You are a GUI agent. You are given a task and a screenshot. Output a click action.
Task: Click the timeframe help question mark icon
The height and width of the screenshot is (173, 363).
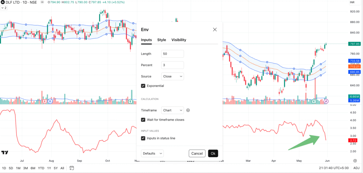(x=188, y=110)
